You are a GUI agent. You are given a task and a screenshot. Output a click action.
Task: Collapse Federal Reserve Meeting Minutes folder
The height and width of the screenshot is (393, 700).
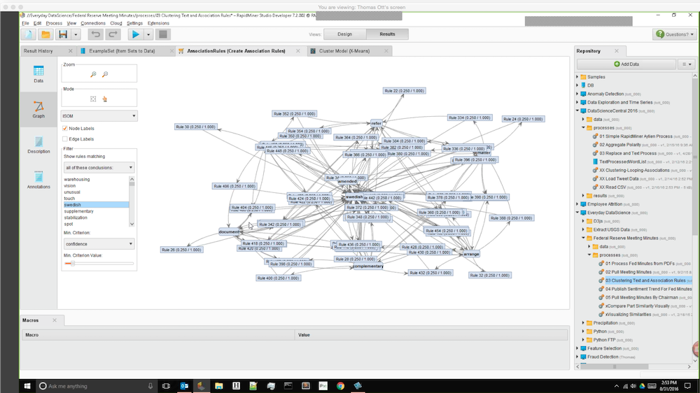(583, 238)
